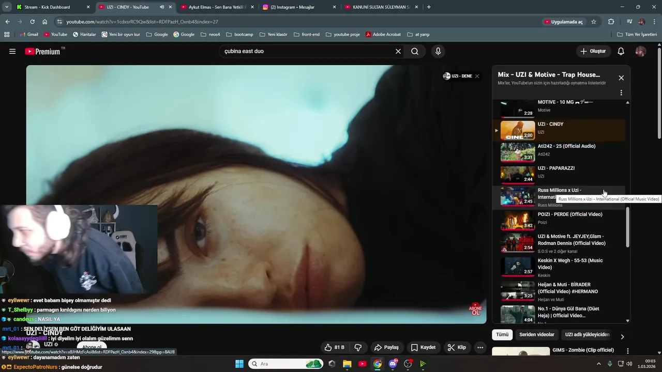The image size is (662, 372).
Task: Open Chrome three-dot menu
Action: click(654, 22)
